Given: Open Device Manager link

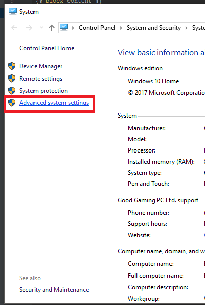Looking at the screenshot, I should [x=41, y=66].
